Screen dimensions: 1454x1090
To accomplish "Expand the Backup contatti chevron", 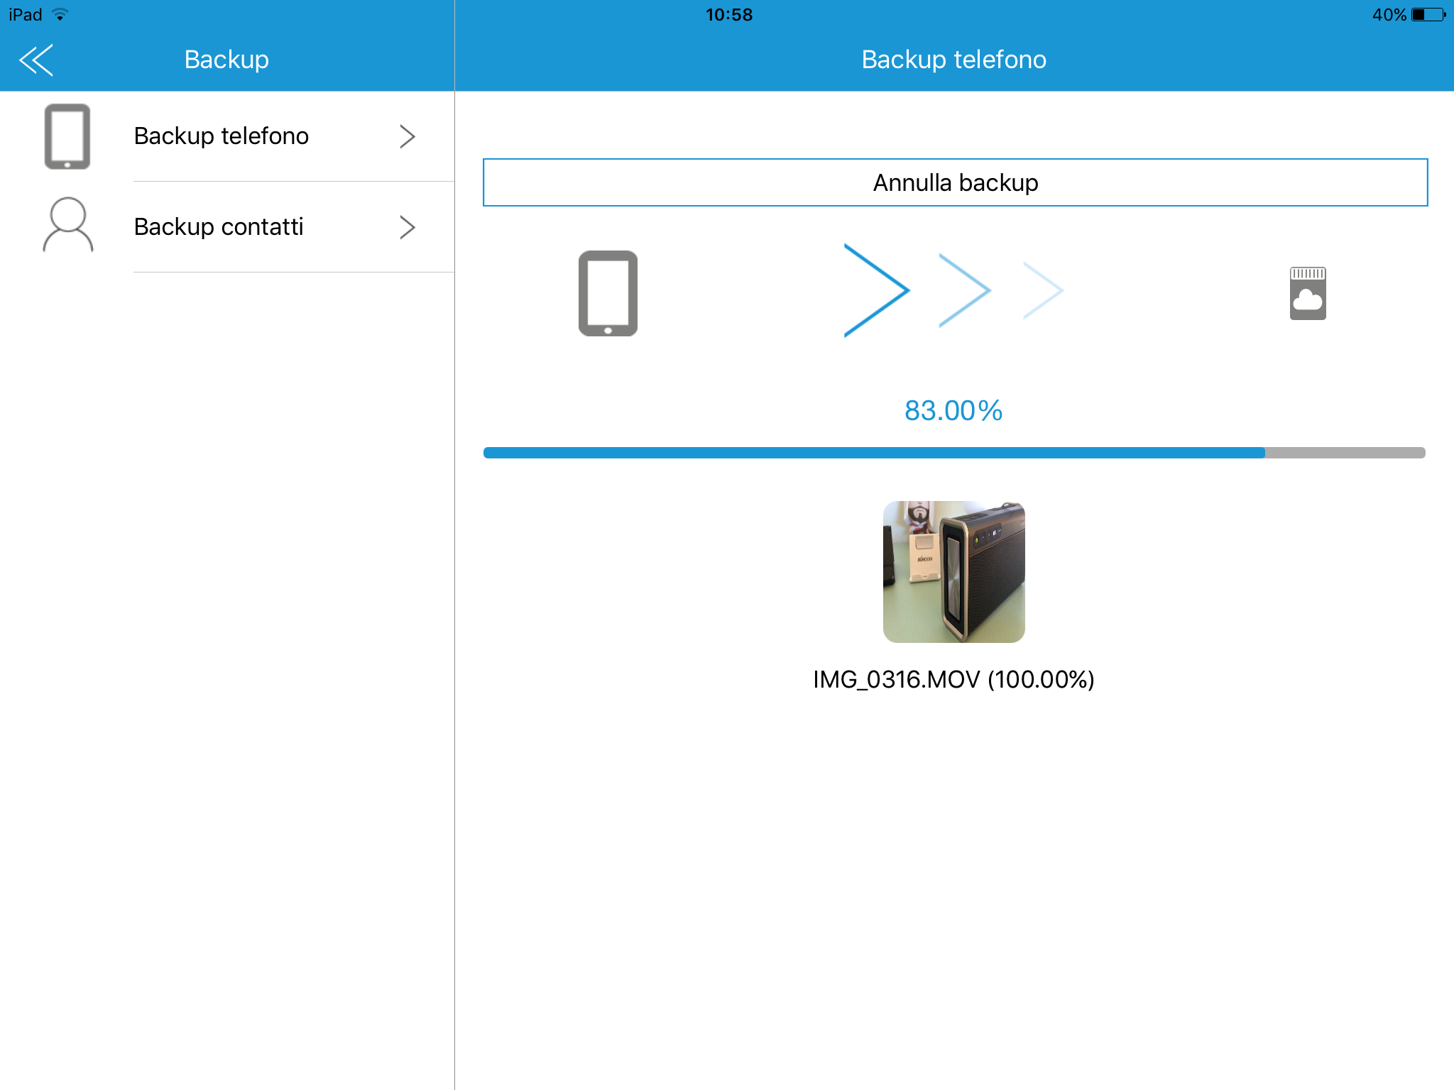I will tap(407, 227).
